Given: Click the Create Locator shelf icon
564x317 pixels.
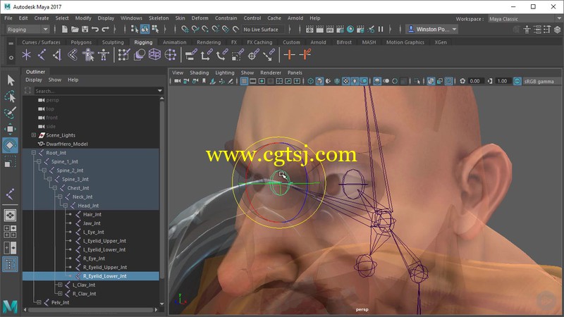Looking at the screenshot, I should pos(26,55).
